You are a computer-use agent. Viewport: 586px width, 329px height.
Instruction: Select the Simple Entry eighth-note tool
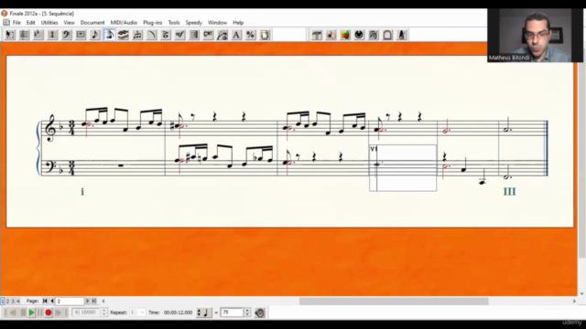click(x=95, y=35)
